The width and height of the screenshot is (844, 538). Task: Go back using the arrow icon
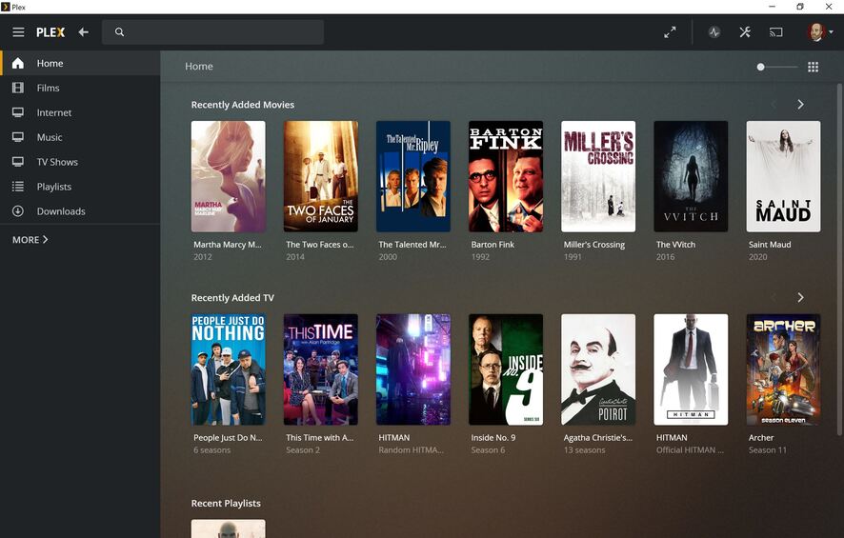pos(84,32)
